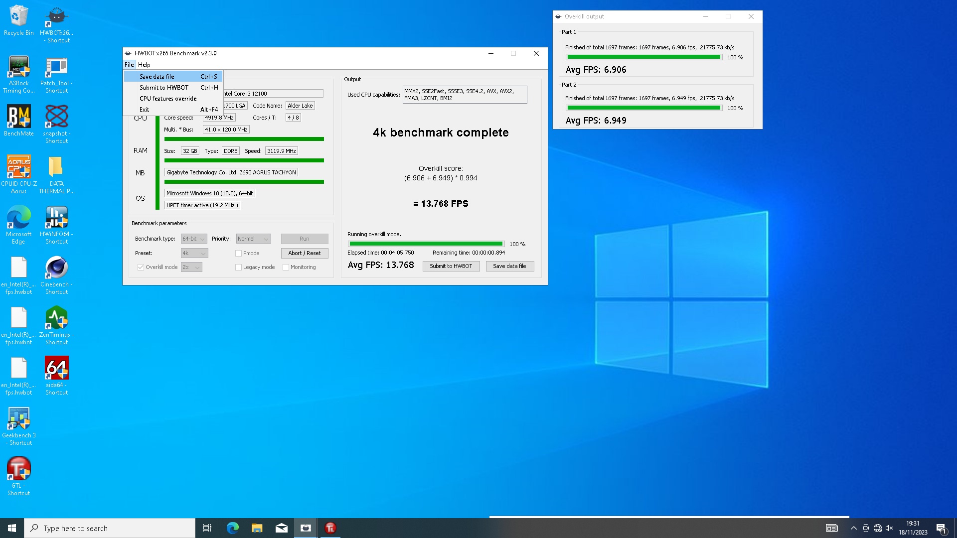The width and height of the screenshot is (957, 538).
Task: Launch the Microsoft Edge desktop icon
Action: coord(18,225)
